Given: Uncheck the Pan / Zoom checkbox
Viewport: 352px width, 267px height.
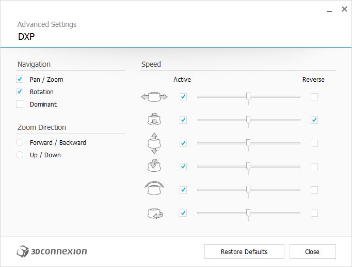Looking at the screenshot, I should [20, 79].
